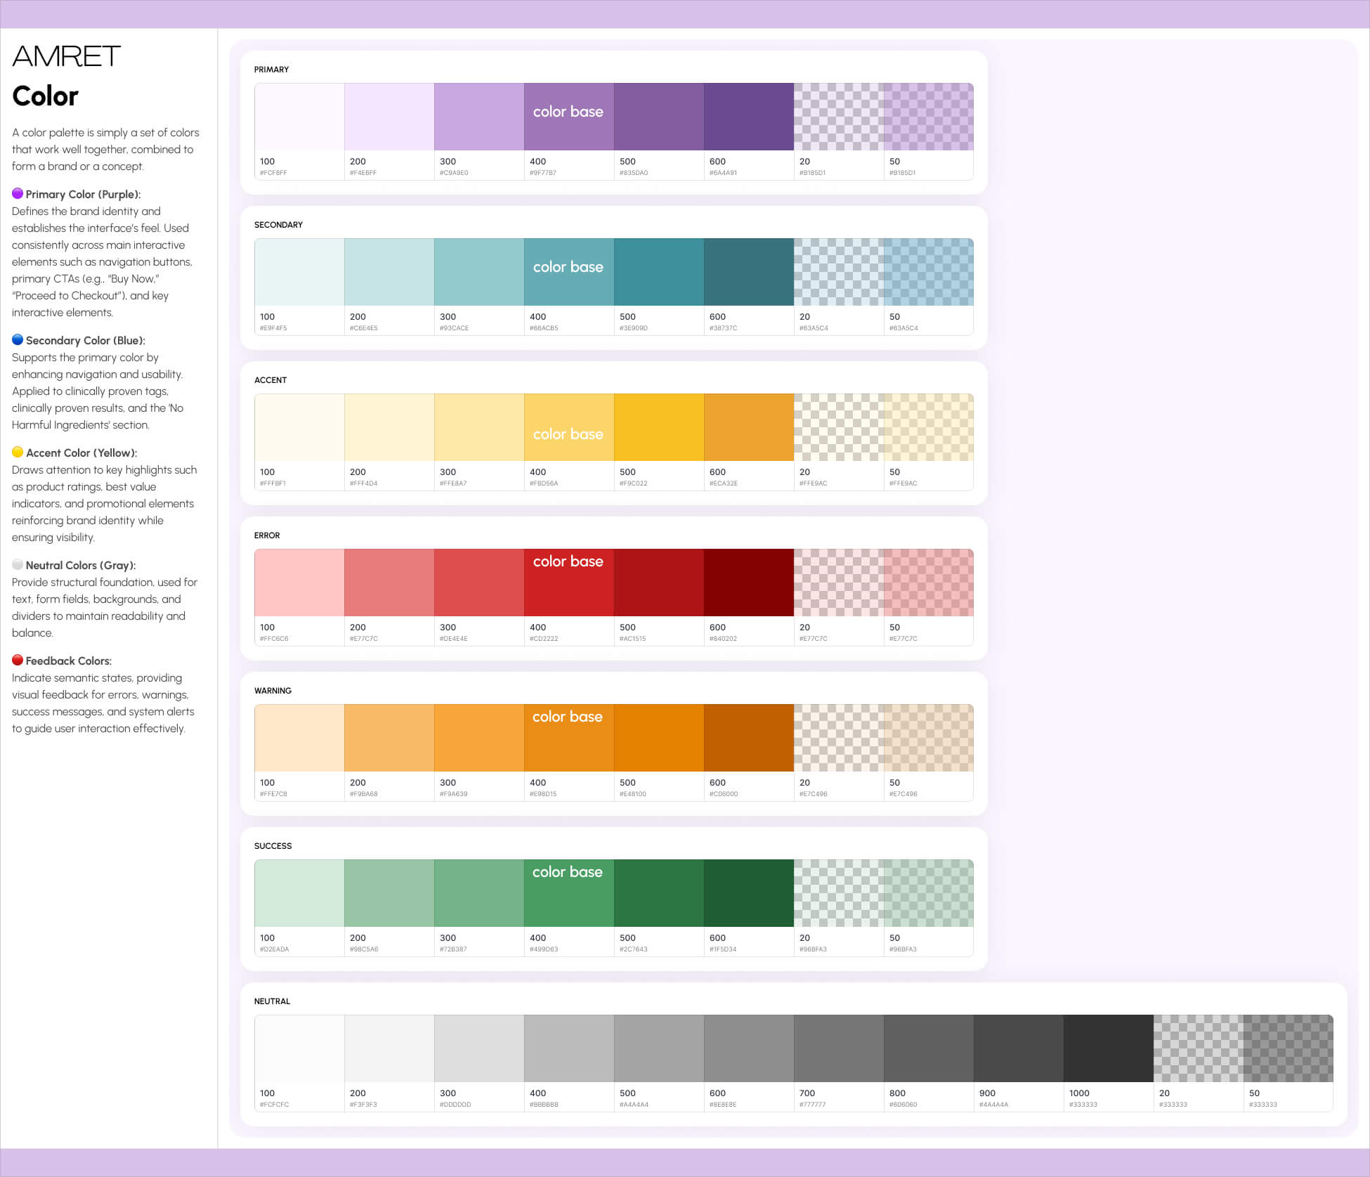The image size is (1370, 1177).
Task: Click the red Feedback Colors bullet icon
Action: click(18, 660)
